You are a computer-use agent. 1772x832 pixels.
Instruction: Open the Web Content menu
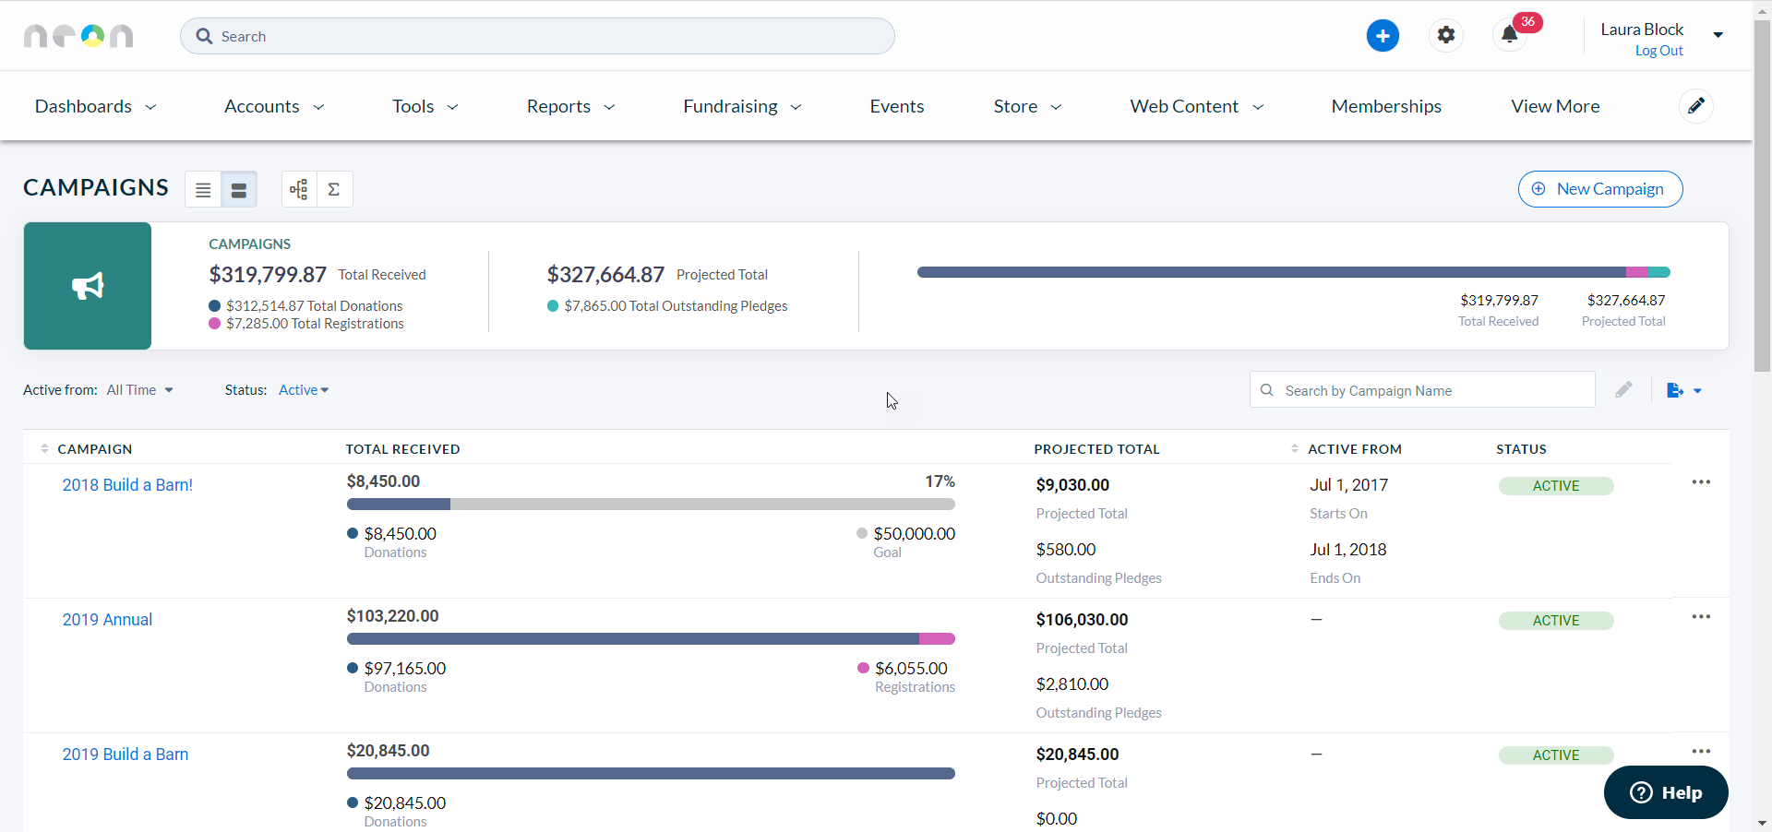(1197, 106)
